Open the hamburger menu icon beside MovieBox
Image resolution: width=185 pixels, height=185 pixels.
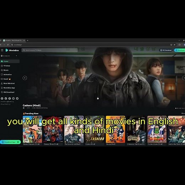tap(2, 50)
